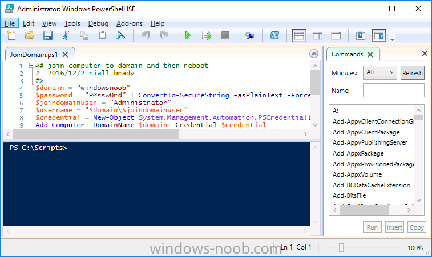Open the Add-ons menu
Screen dimensions: 432x257
point(129,23)
